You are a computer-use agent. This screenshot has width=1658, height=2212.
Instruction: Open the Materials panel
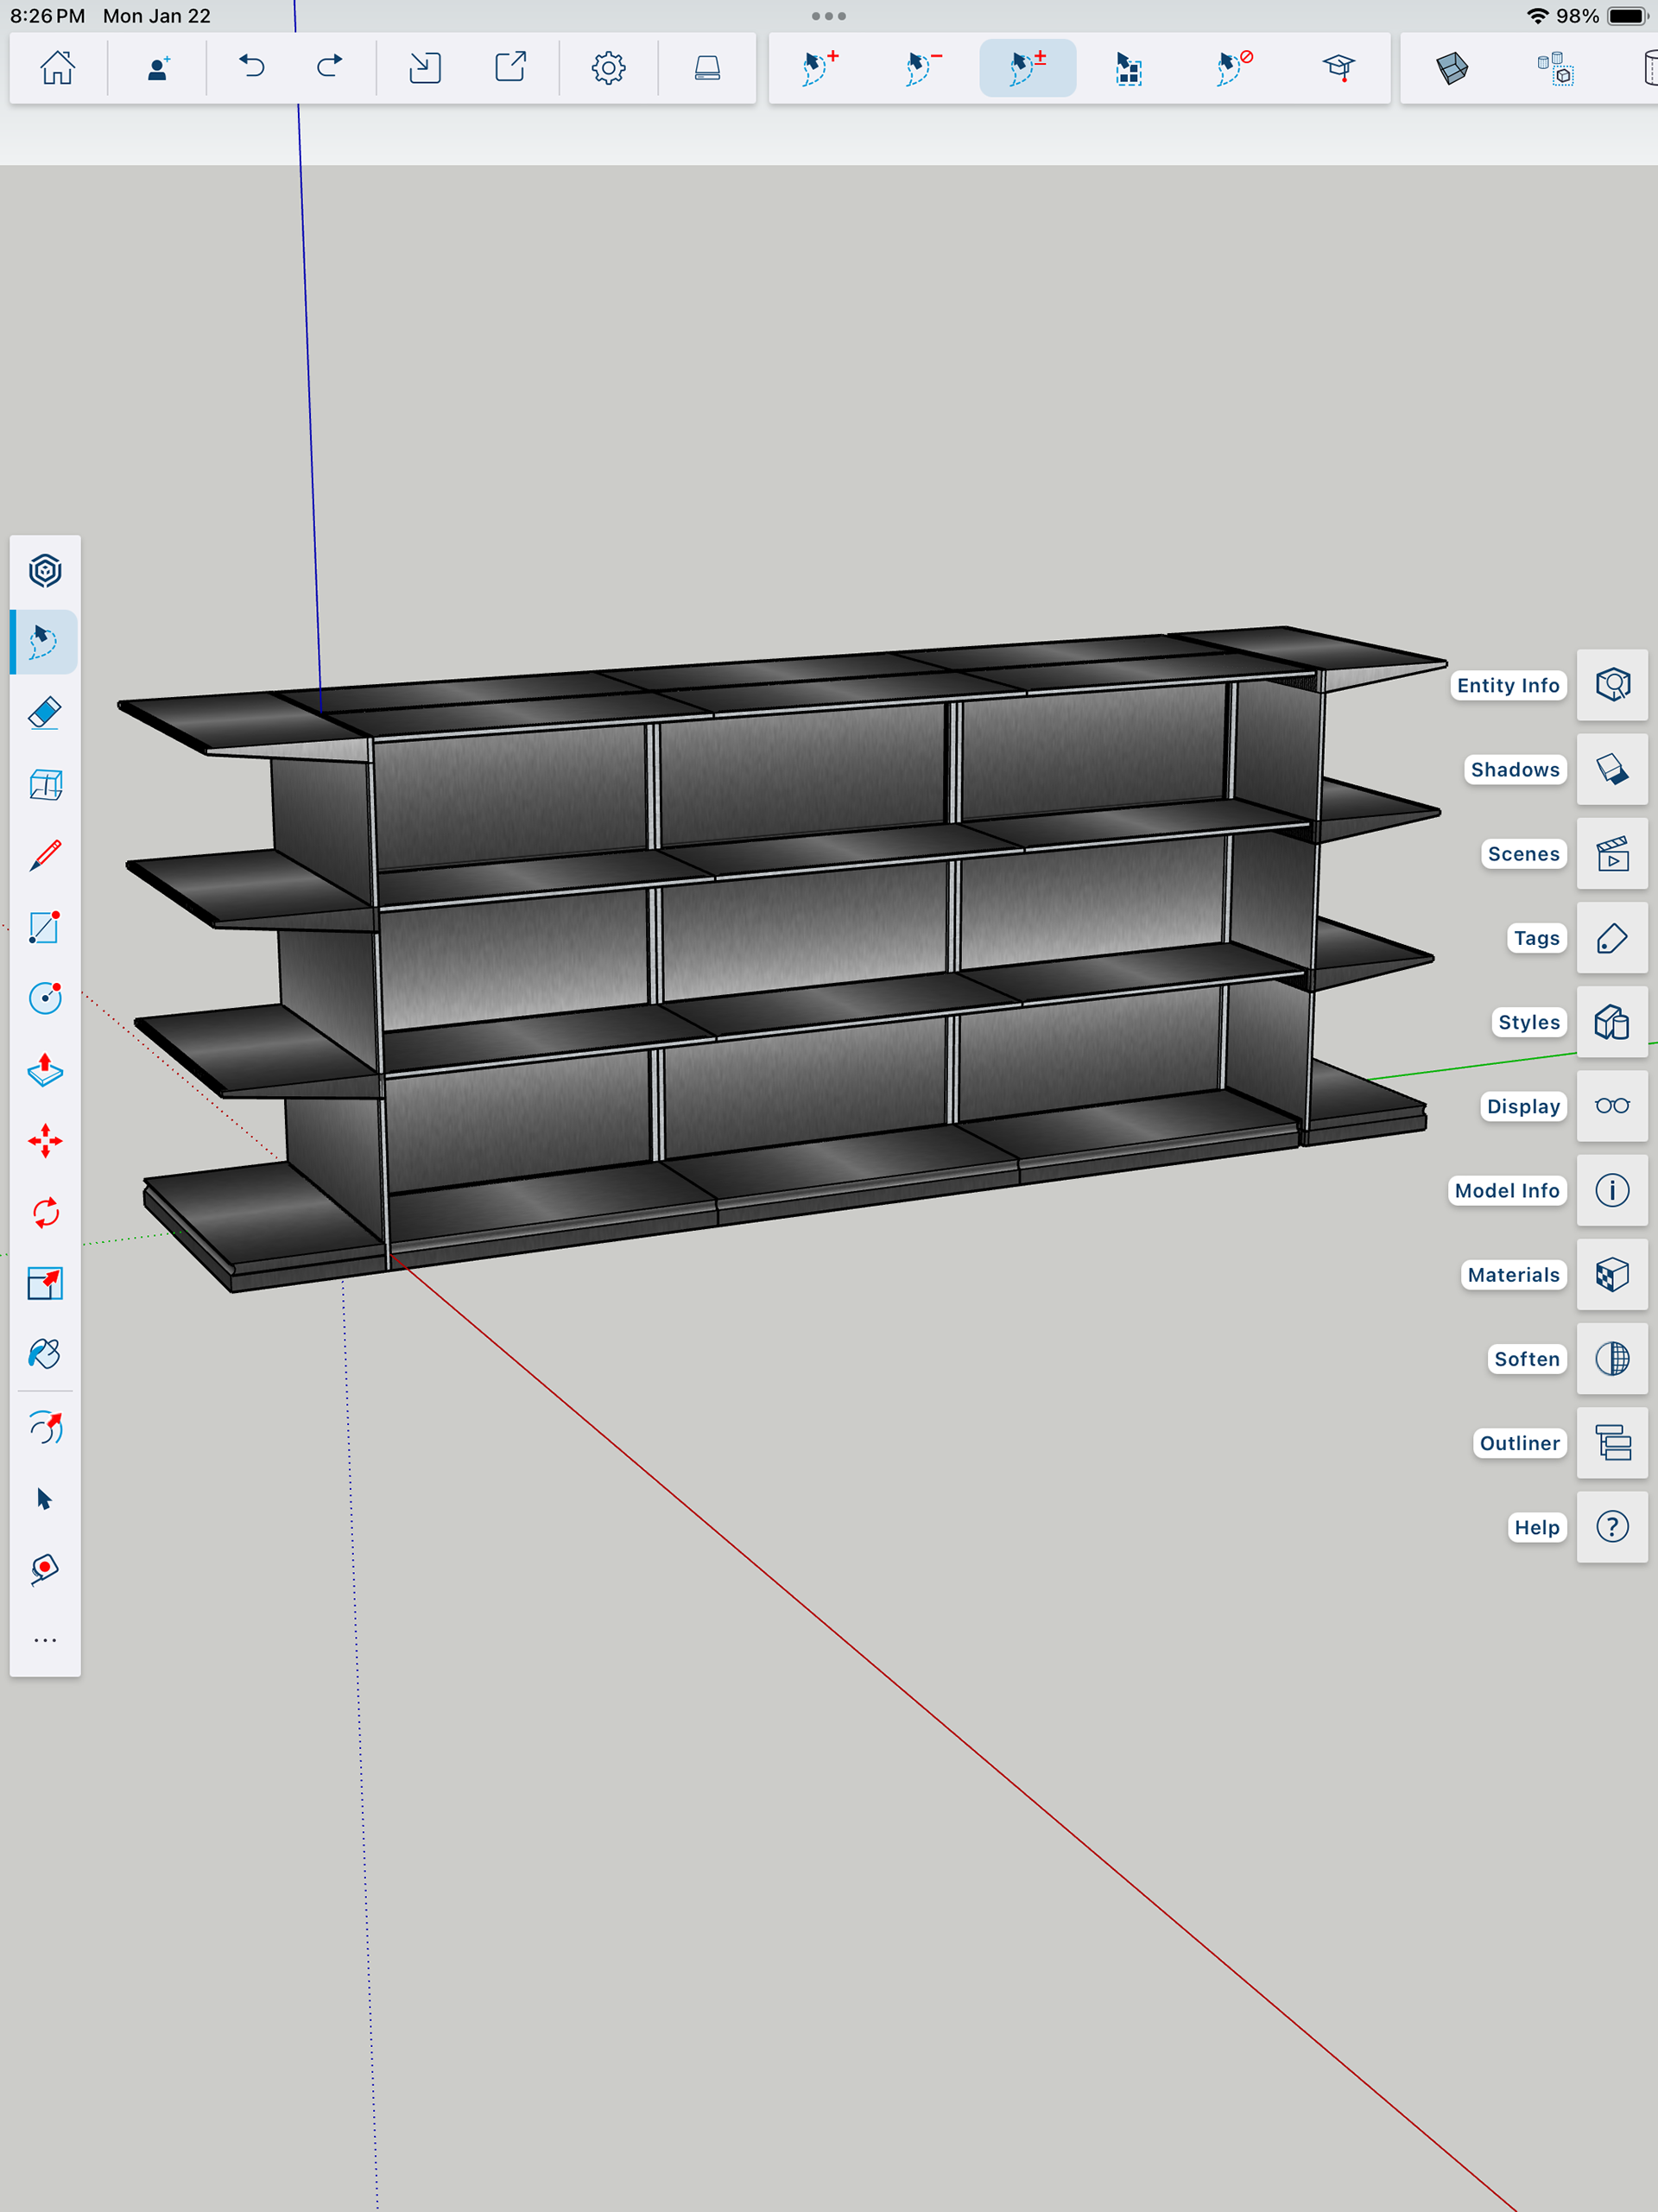(1612, 1275)
